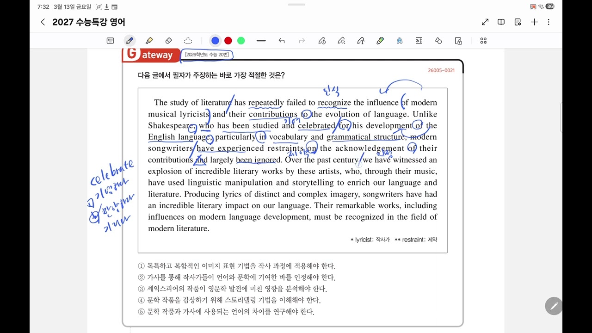Select the pen tool

coord(129,41)
